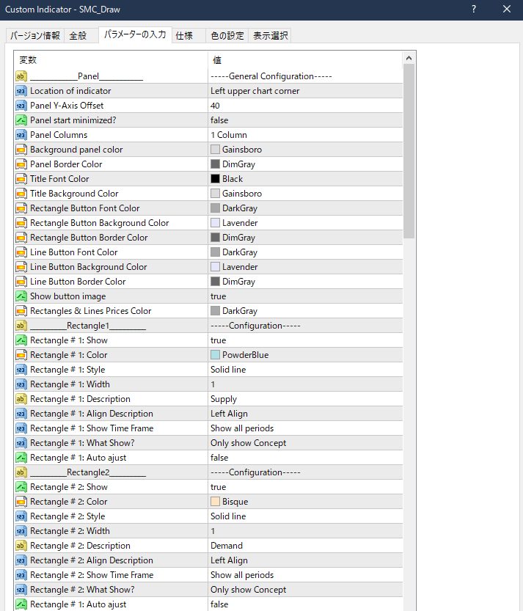Viewport: 523px width, 611px height.
Task: Click the bool icon for Rectangle # 2: Show
Action: [21, 487]
